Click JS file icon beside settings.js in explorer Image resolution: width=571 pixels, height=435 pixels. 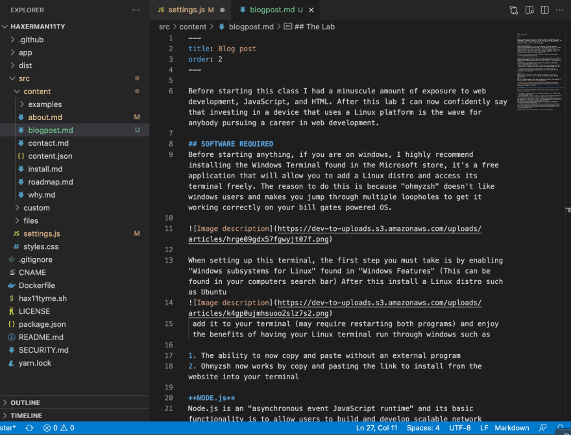click(16, 233)
